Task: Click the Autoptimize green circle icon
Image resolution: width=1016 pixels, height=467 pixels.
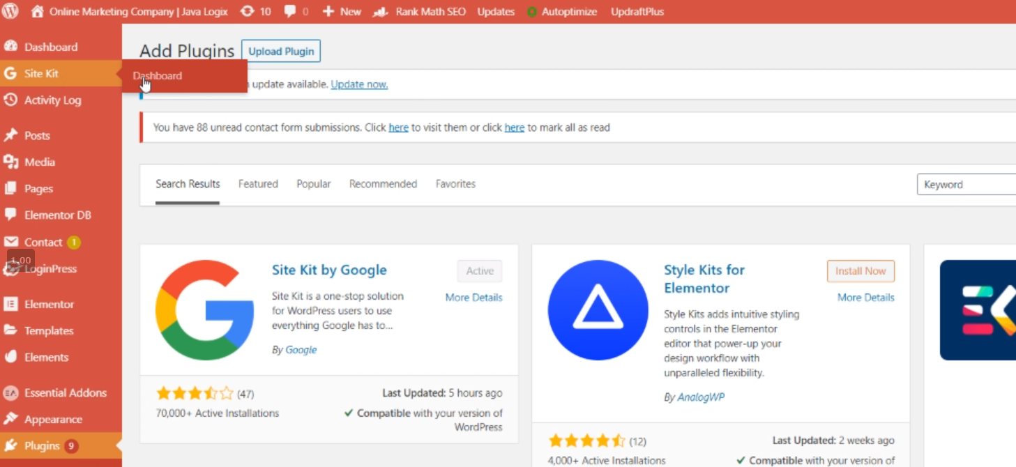Action: (x=532, y=12)
